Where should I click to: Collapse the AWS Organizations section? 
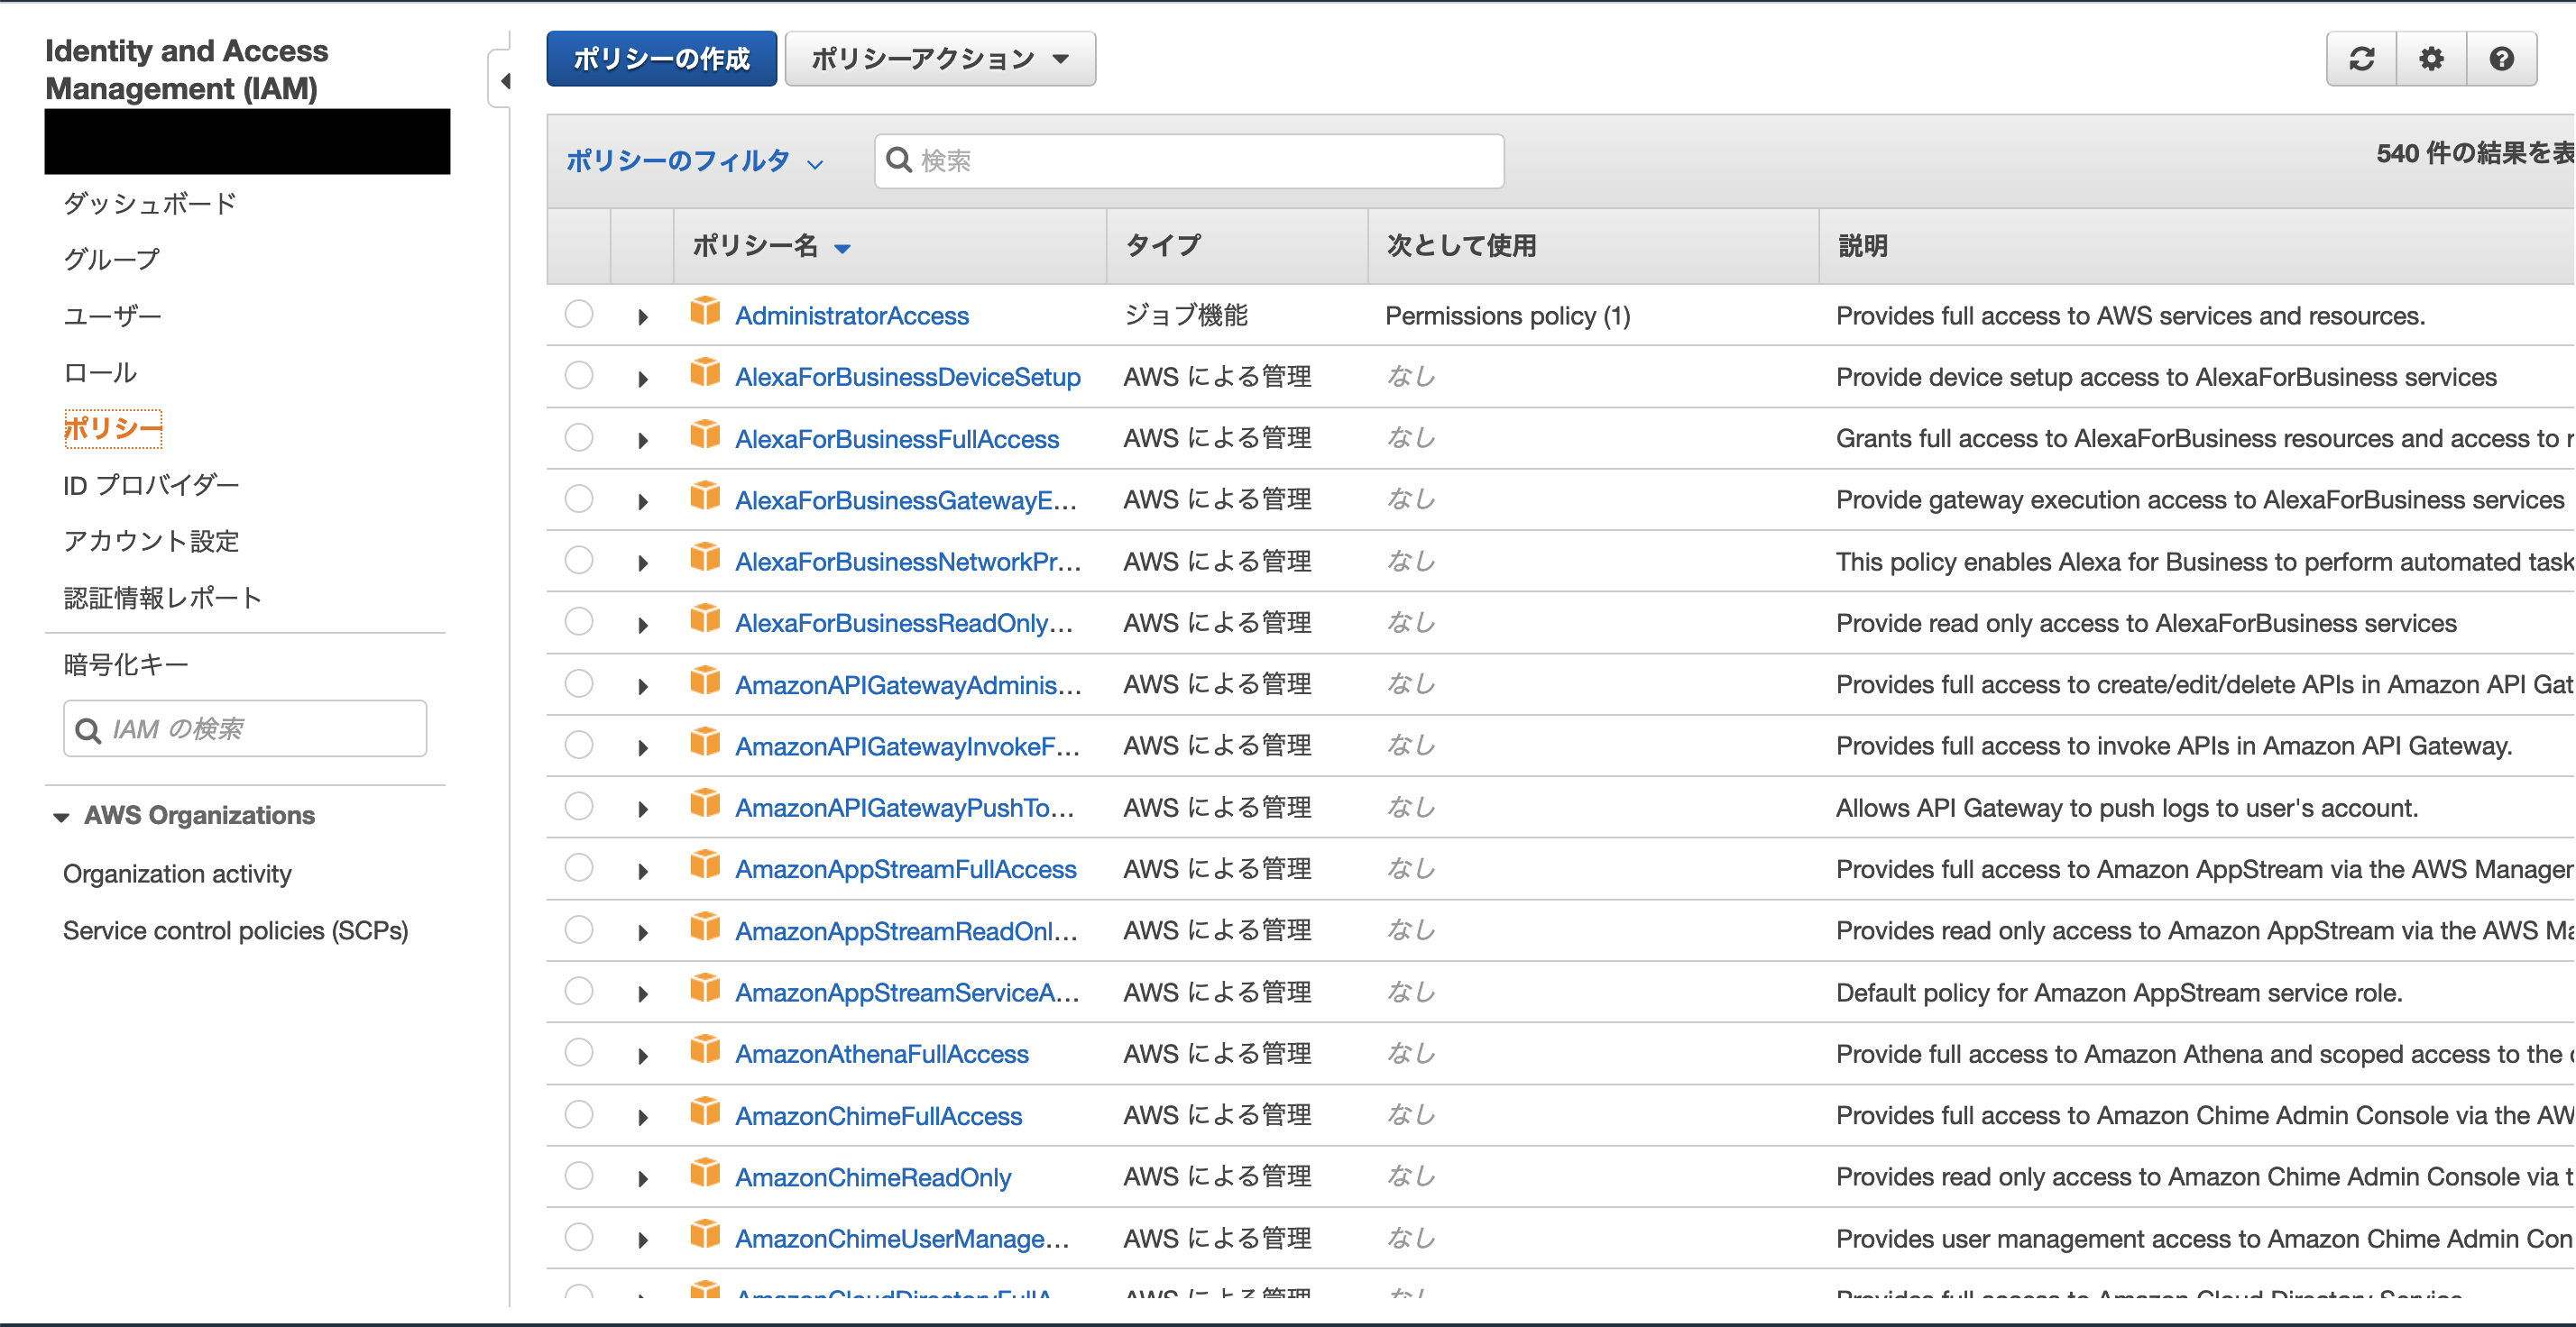[61, 818]
